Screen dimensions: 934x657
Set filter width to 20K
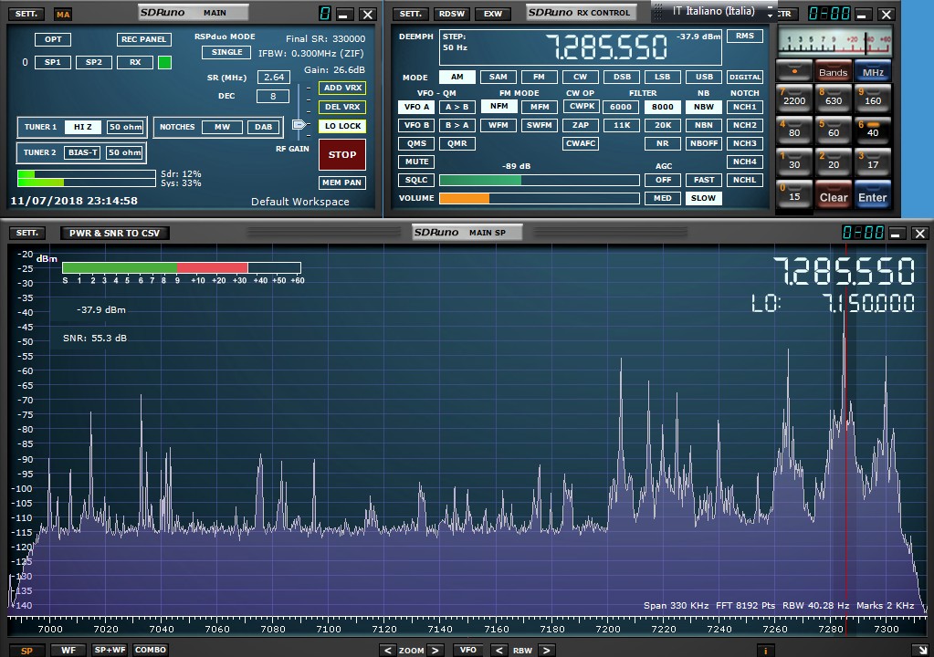(x=662, y=125)
